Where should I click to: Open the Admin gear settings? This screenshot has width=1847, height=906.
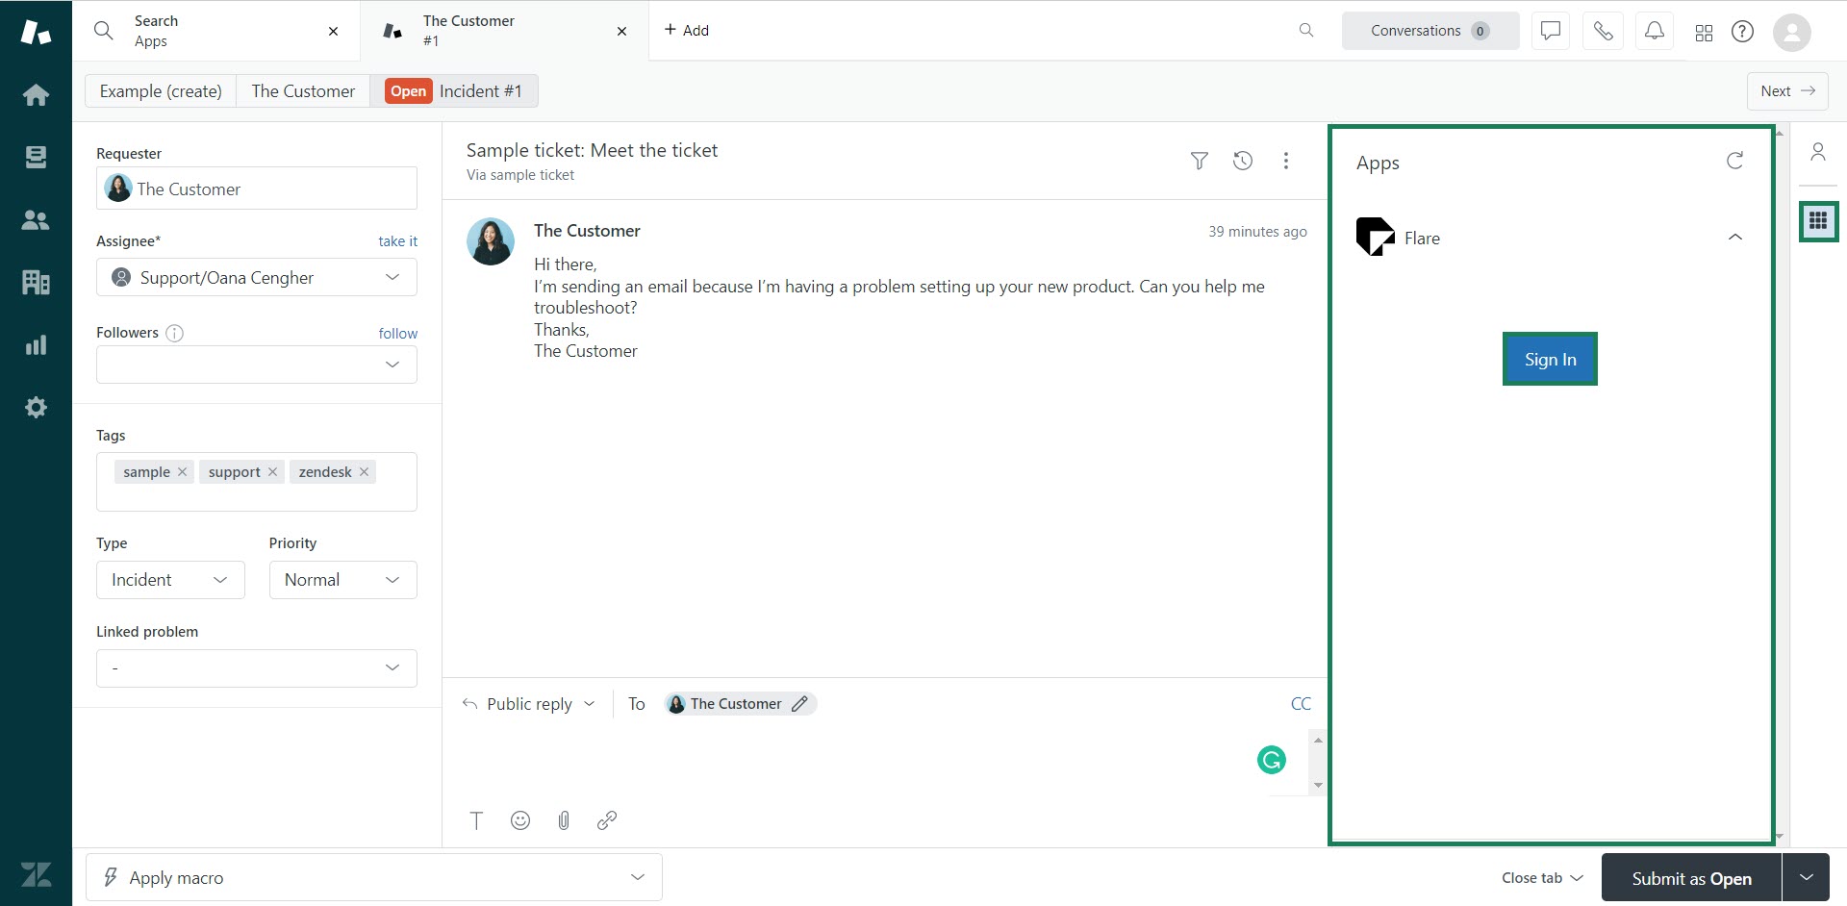36,408
